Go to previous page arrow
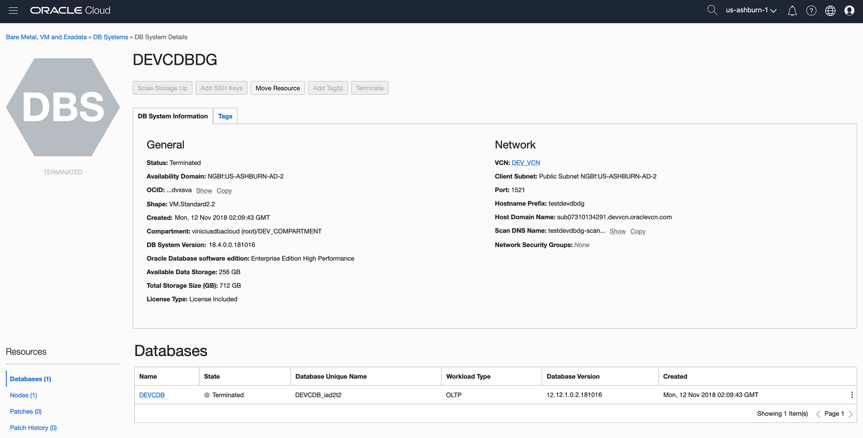The image size is (863, 438). tap(818, 414)
